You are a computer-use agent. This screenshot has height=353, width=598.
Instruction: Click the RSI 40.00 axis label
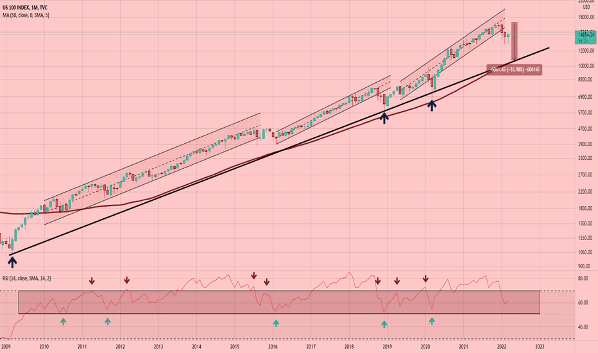point(583,327)
